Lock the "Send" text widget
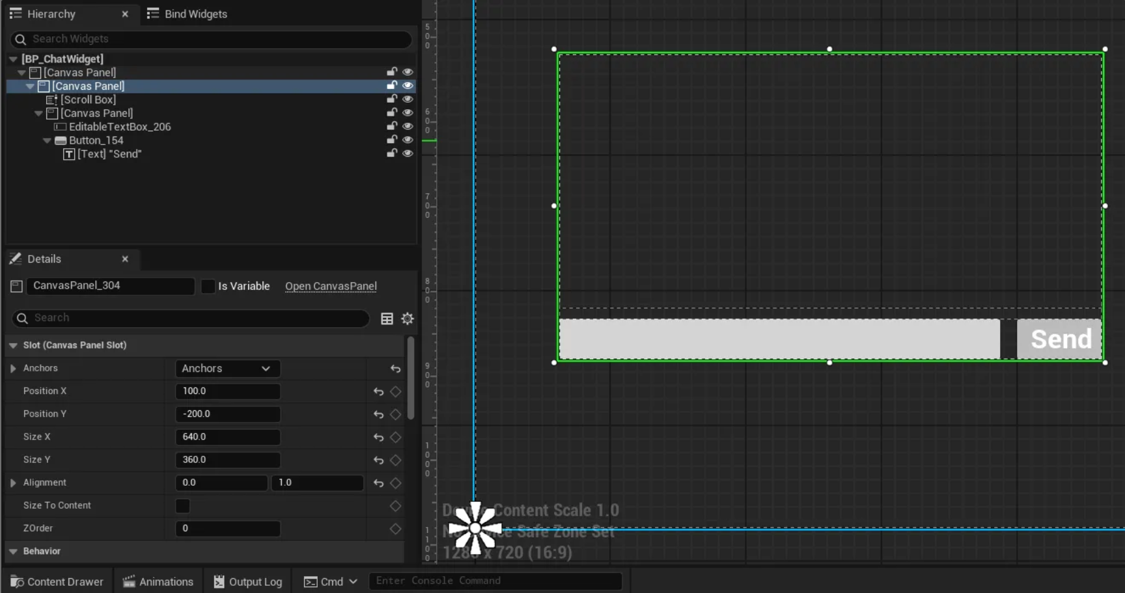Viewport: 1125px width, 593px height. [x=391, y=153]
